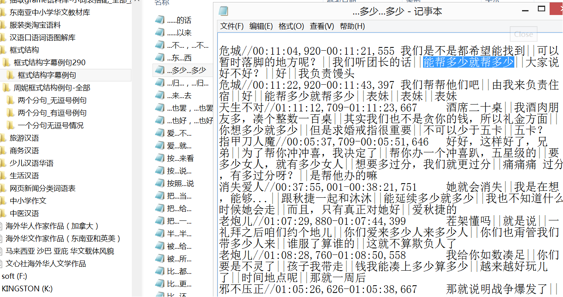Maximize the Notepad window
This screenshot has height=297, width=563.
pos(541,9)
